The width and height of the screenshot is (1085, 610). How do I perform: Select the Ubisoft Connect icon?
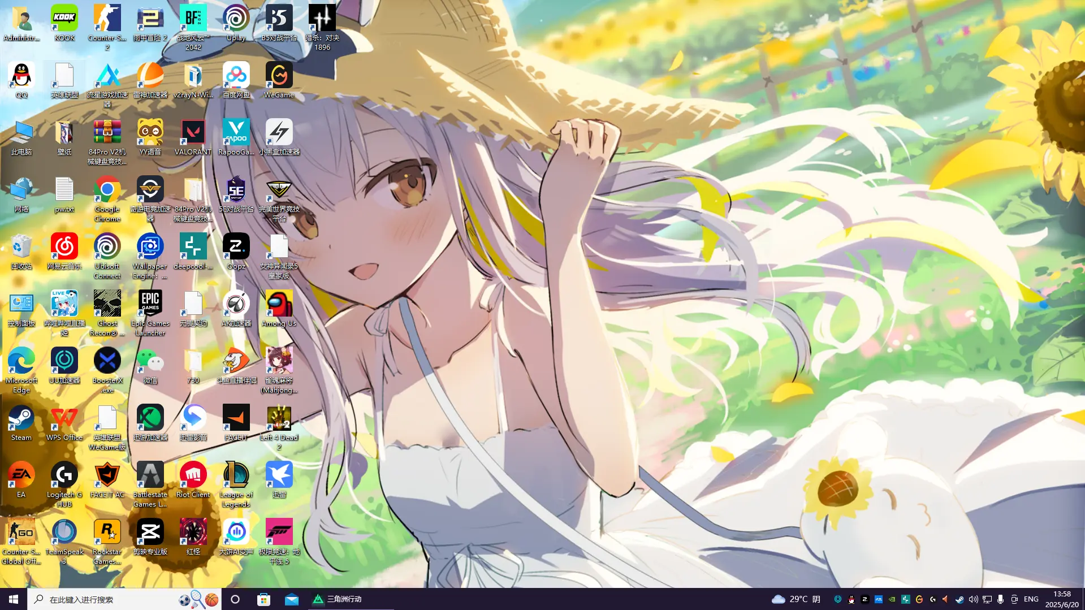[107, 256]
